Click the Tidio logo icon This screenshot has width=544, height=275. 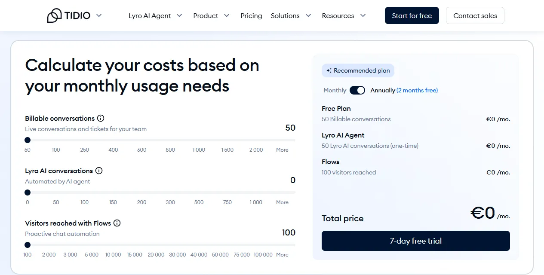55,15
